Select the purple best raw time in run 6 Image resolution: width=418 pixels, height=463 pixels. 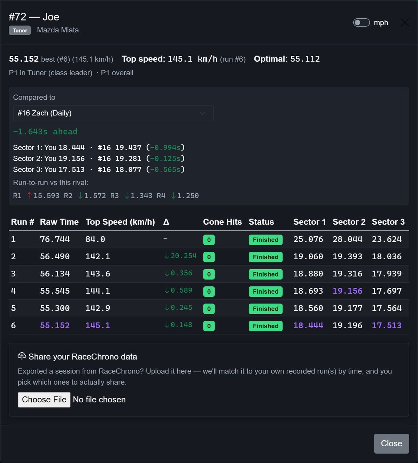[x=55, y=325]
